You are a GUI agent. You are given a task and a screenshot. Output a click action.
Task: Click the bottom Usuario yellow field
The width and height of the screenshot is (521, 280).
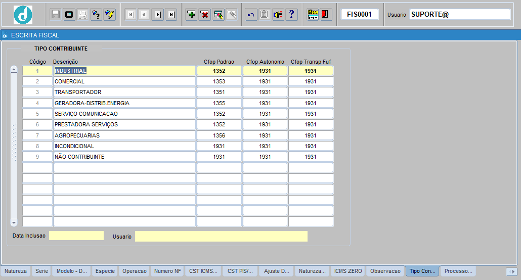221,237
